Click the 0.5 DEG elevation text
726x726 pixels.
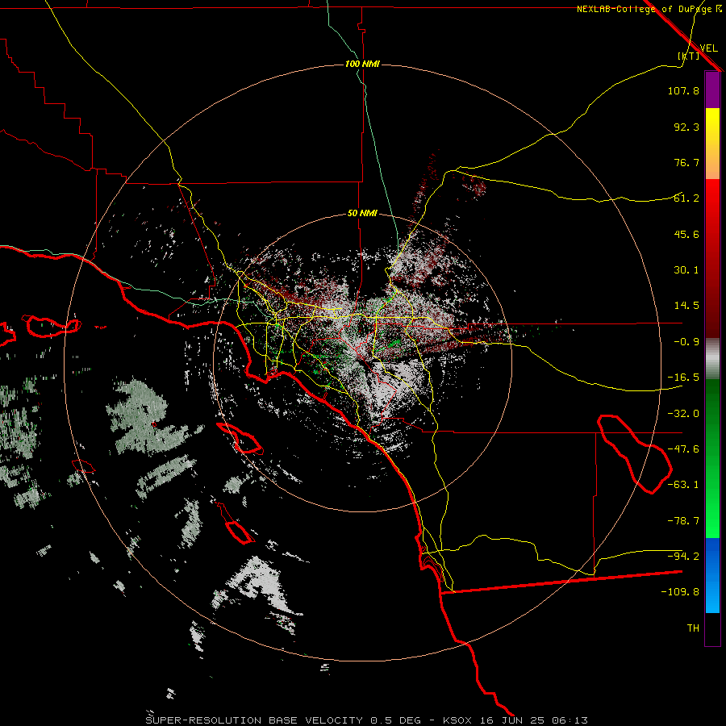[x=395, y=720]
